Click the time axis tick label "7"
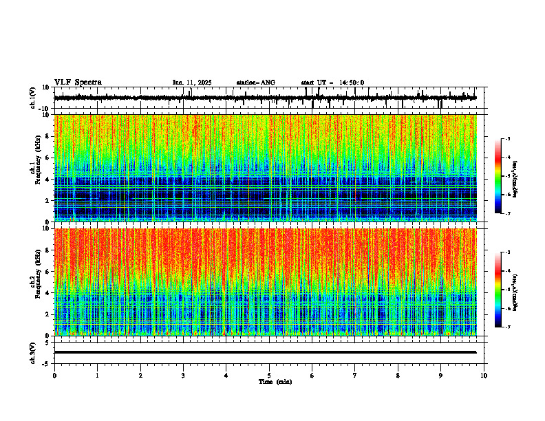This screenshot has height=421, width=545. click(355, 376)
